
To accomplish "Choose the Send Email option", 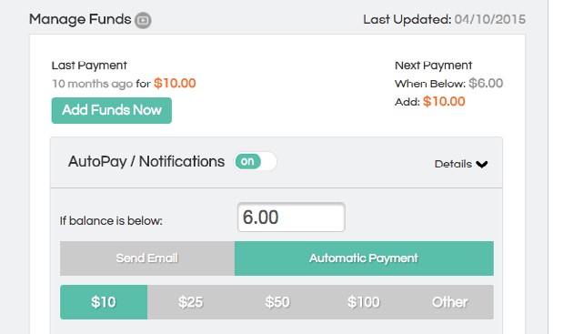I will click(147, 258).
